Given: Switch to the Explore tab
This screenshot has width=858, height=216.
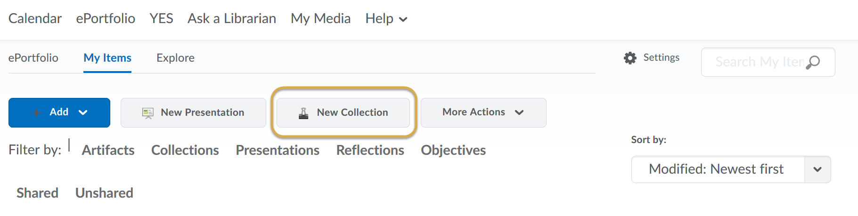Looking at the screenshot, I should 175,58.
